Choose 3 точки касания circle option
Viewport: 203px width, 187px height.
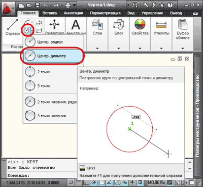coord(50,116)
